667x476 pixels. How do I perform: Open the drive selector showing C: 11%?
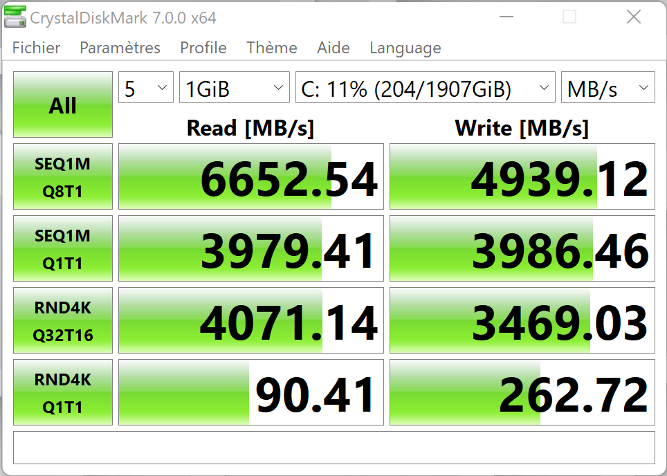(x=426, y=88)
